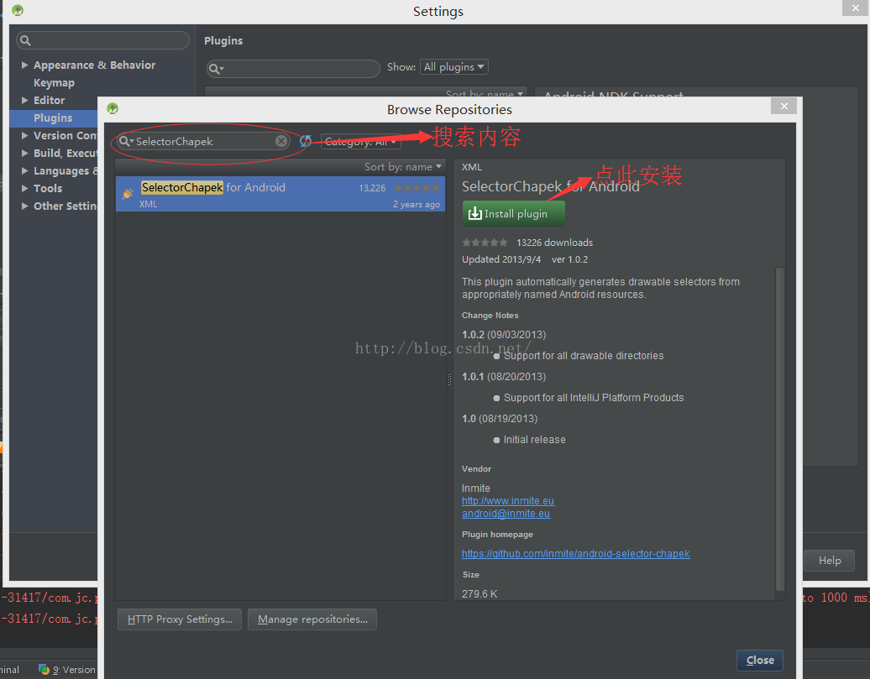Click 13226 downloads text
This screenshot has height=679, width=870.
click(554, 243)
